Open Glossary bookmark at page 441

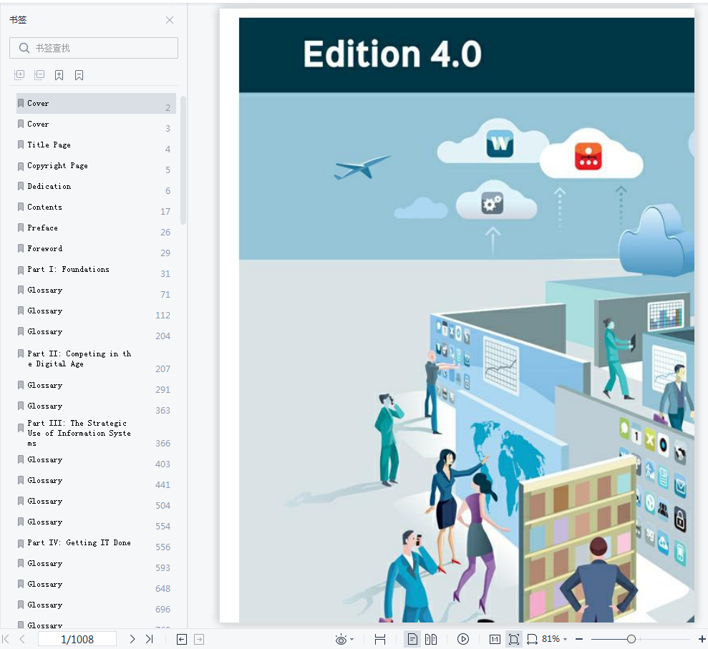(96, 481)
